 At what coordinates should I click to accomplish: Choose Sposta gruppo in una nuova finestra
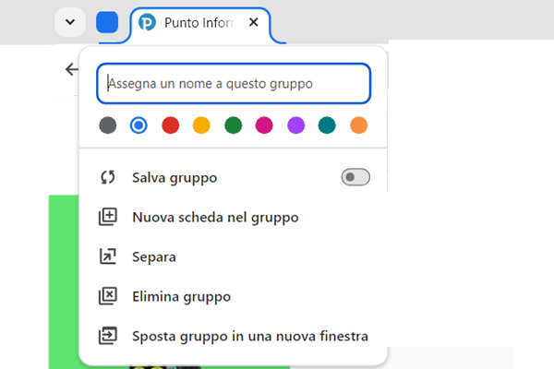[250, 336]
